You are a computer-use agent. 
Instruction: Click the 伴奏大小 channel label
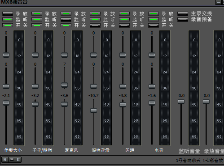(x=13, y=150)
